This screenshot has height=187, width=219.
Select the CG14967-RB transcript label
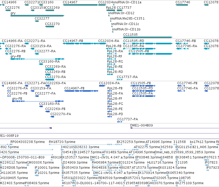[x=73, y=41]
